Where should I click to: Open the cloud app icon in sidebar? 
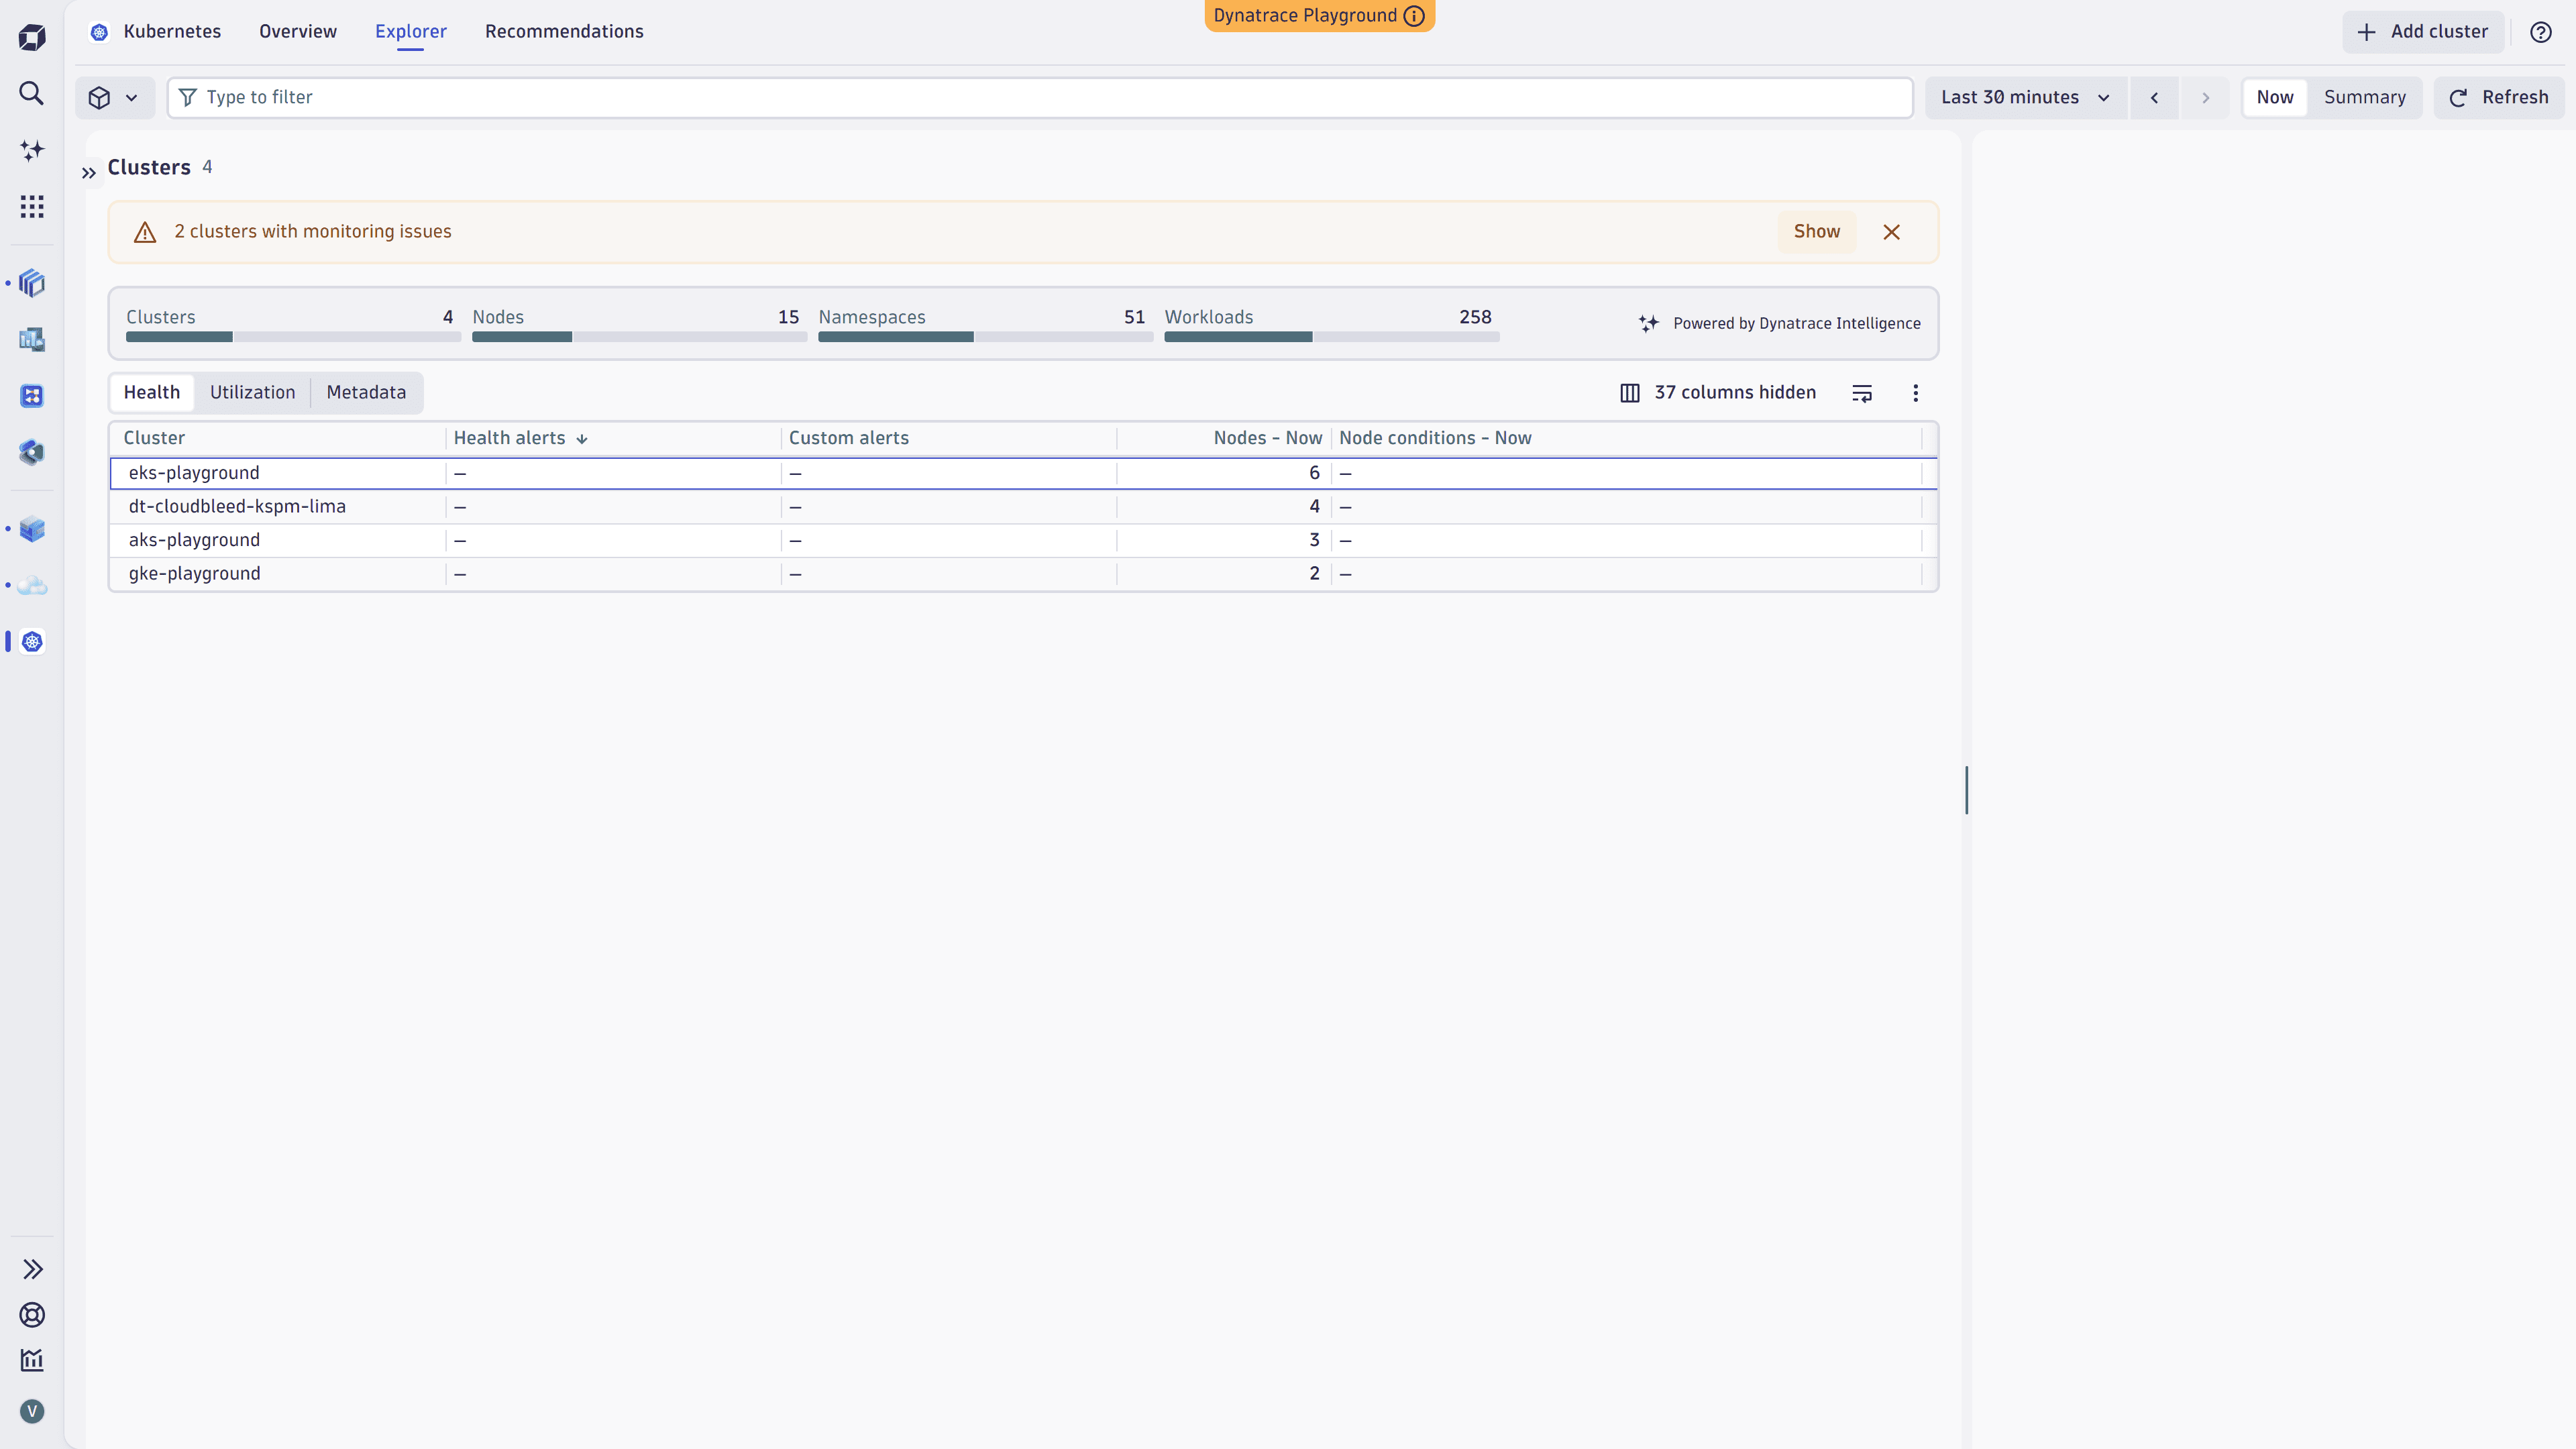pyautogui.click(x=32, y=585)
